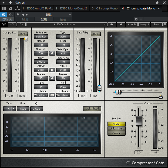Toggle the Gate type button
This screenshot has height=168, width=168.
coord(63,36)
